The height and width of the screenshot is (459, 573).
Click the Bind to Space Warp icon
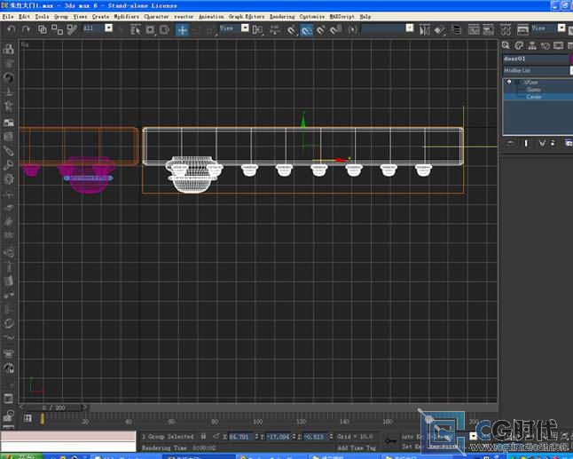[x=72, y=29]
